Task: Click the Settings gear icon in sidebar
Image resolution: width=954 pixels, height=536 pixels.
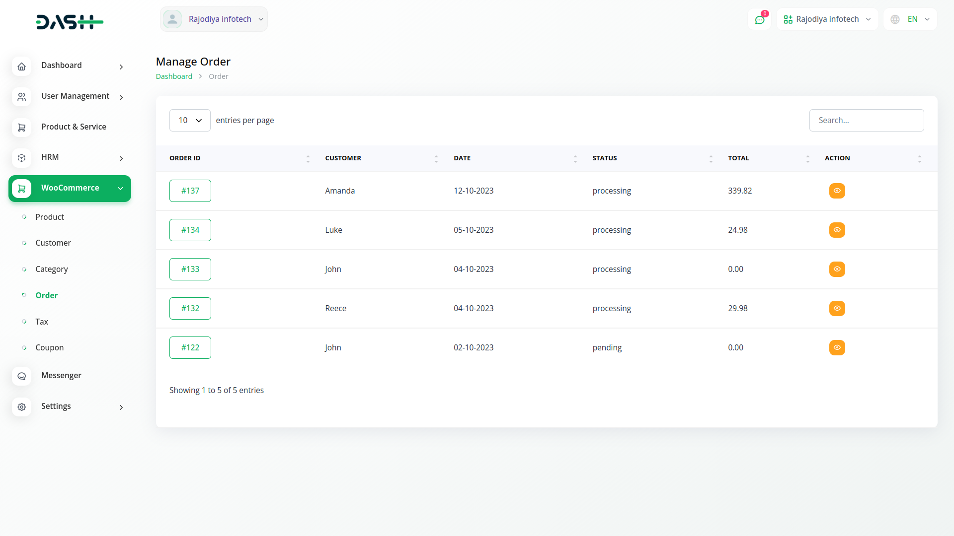Action: click(21, 407)
